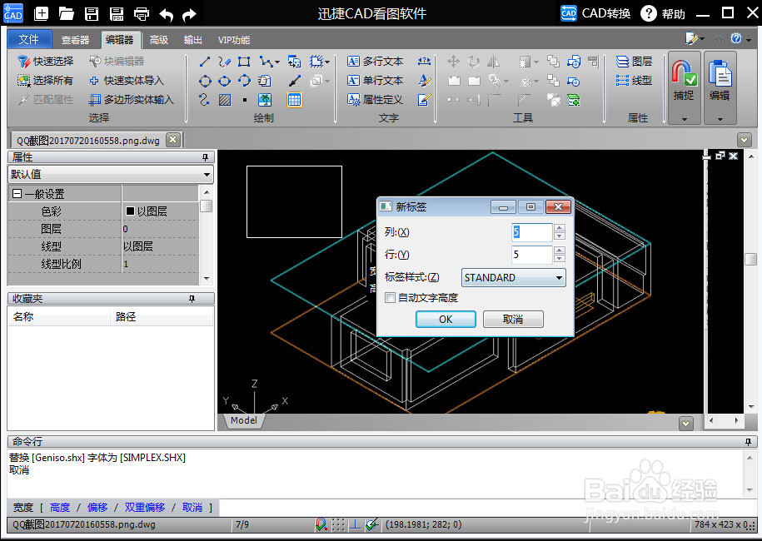The image size is (762, 541).
Task: Toggle the snap status bar icon
Action: (321, 524)
